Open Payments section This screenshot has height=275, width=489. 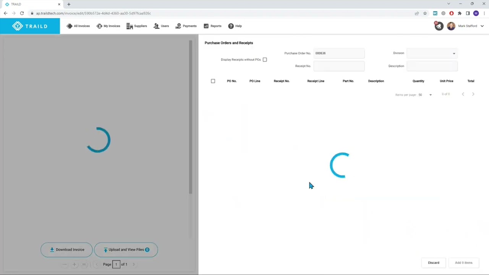click(186, 26)
